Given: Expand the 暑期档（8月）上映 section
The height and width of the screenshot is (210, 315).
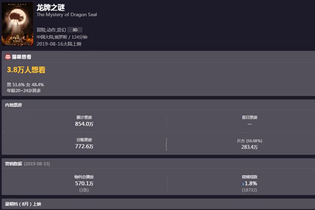Looking at the screenshot, I should [23, 203].
